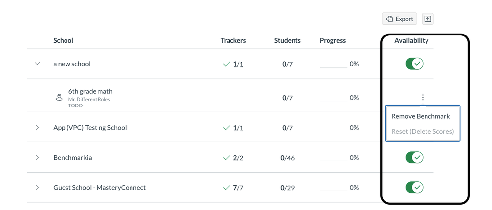Viewport: 492px width, 210px height.
Task: Expand the Guest School - MasteryConnect row
Action: point(37,188)
